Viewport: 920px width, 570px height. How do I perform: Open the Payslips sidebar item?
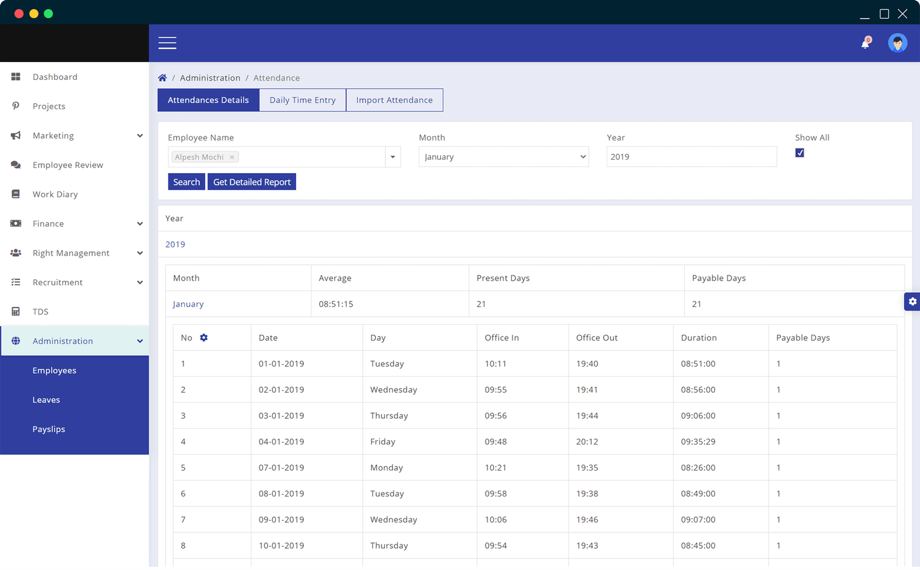[49, 430]
